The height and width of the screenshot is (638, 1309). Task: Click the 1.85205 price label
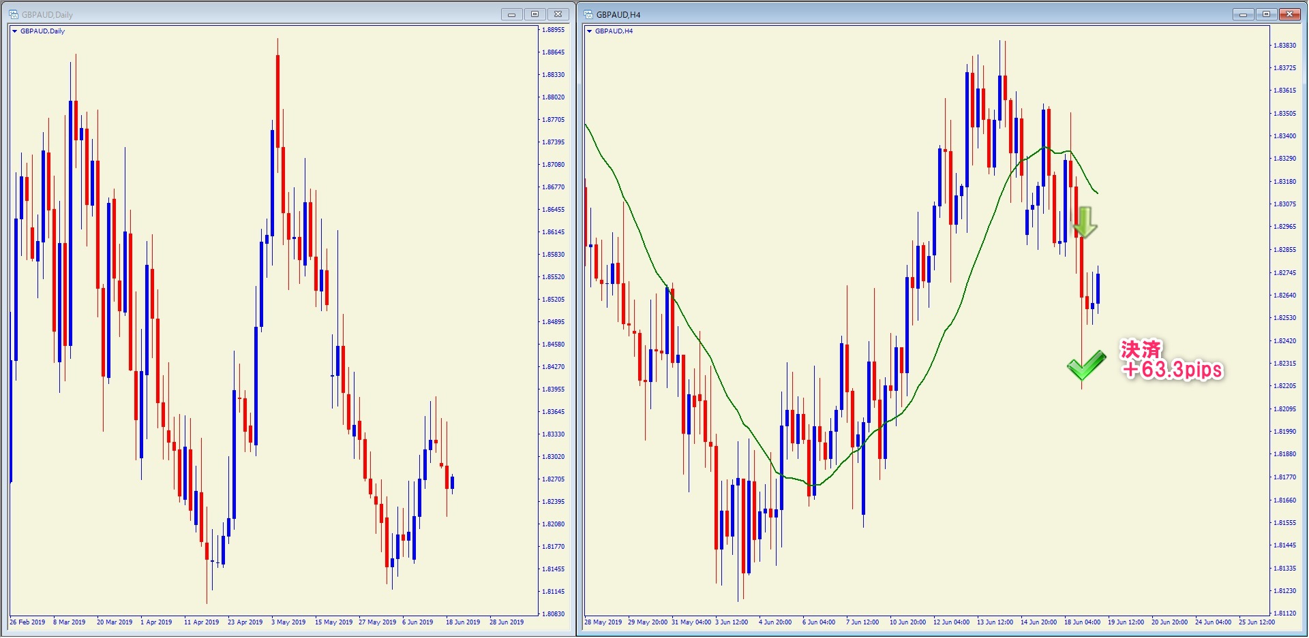point(554,300)
